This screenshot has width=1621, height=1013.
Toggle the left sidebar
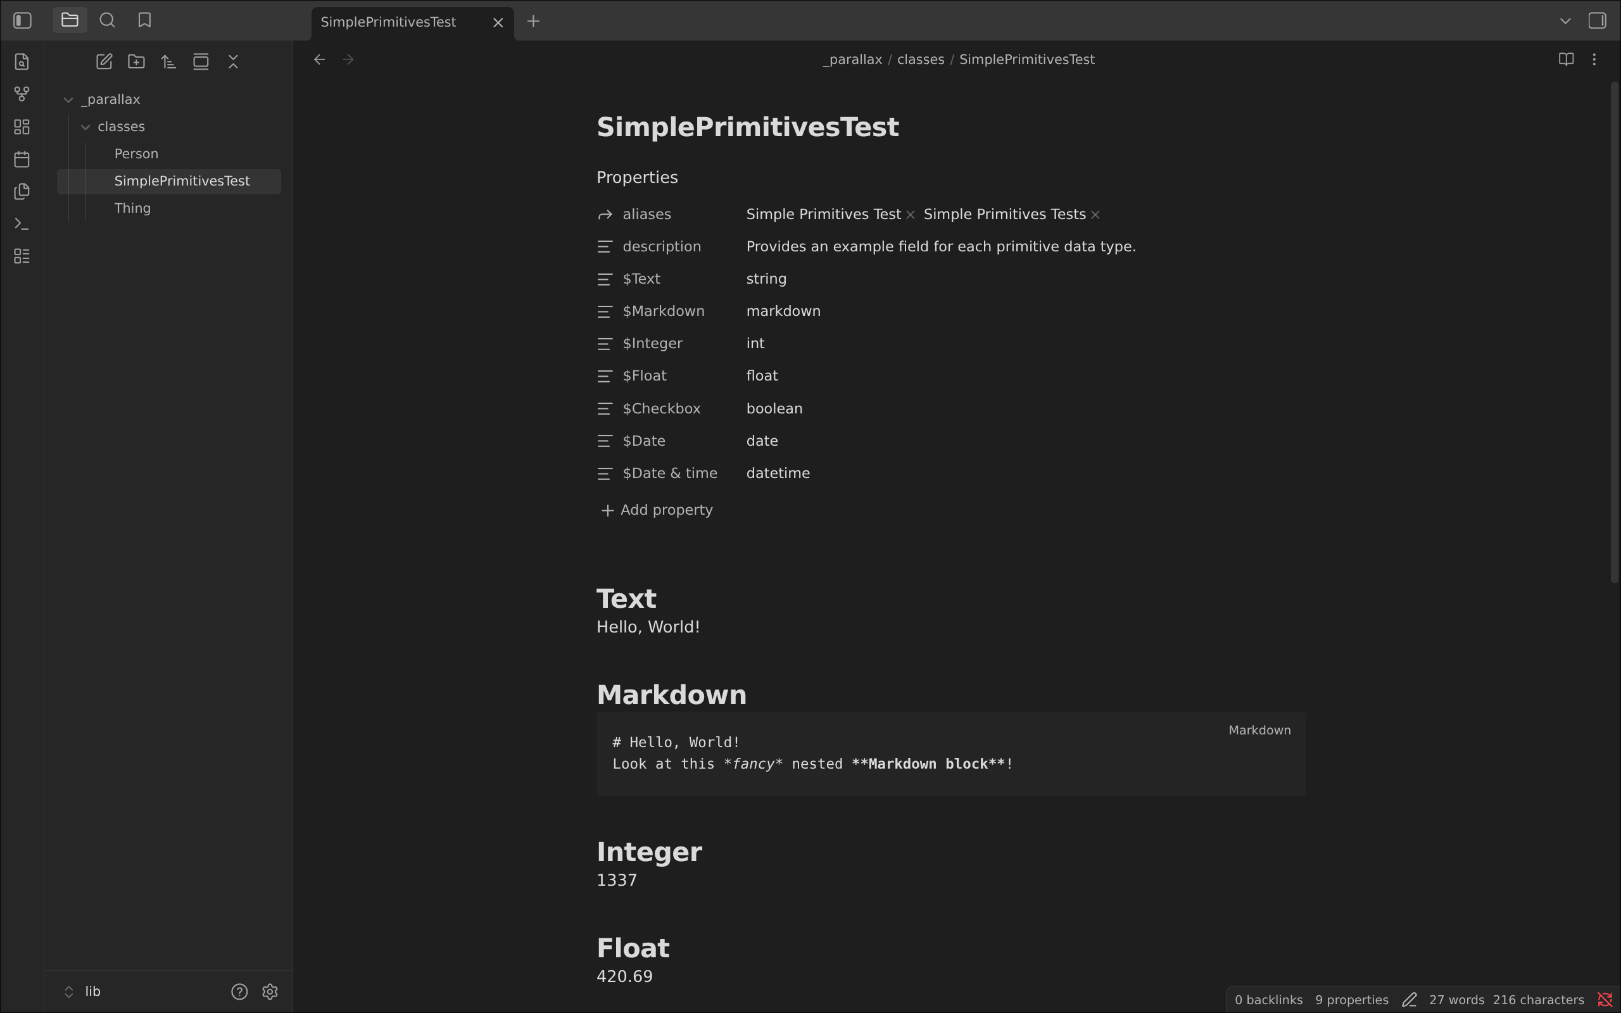pyautogui.click(x=22, y=21)
